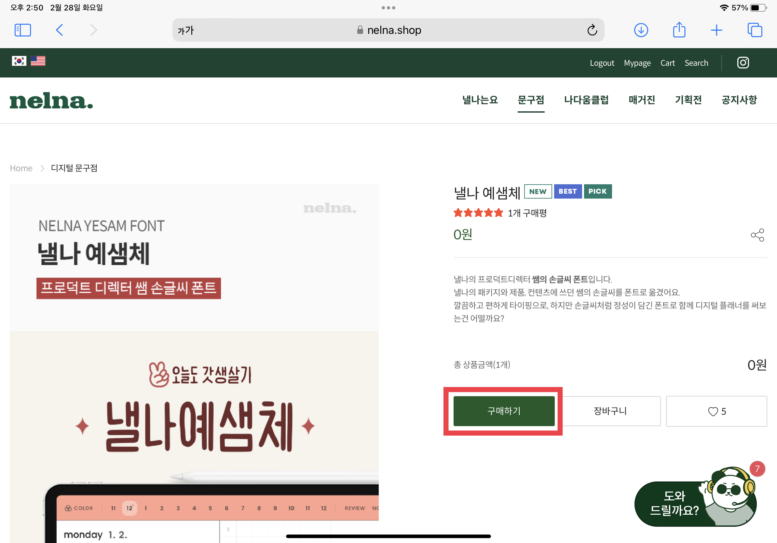Tap the Safari share icon

tap(679, 30)
